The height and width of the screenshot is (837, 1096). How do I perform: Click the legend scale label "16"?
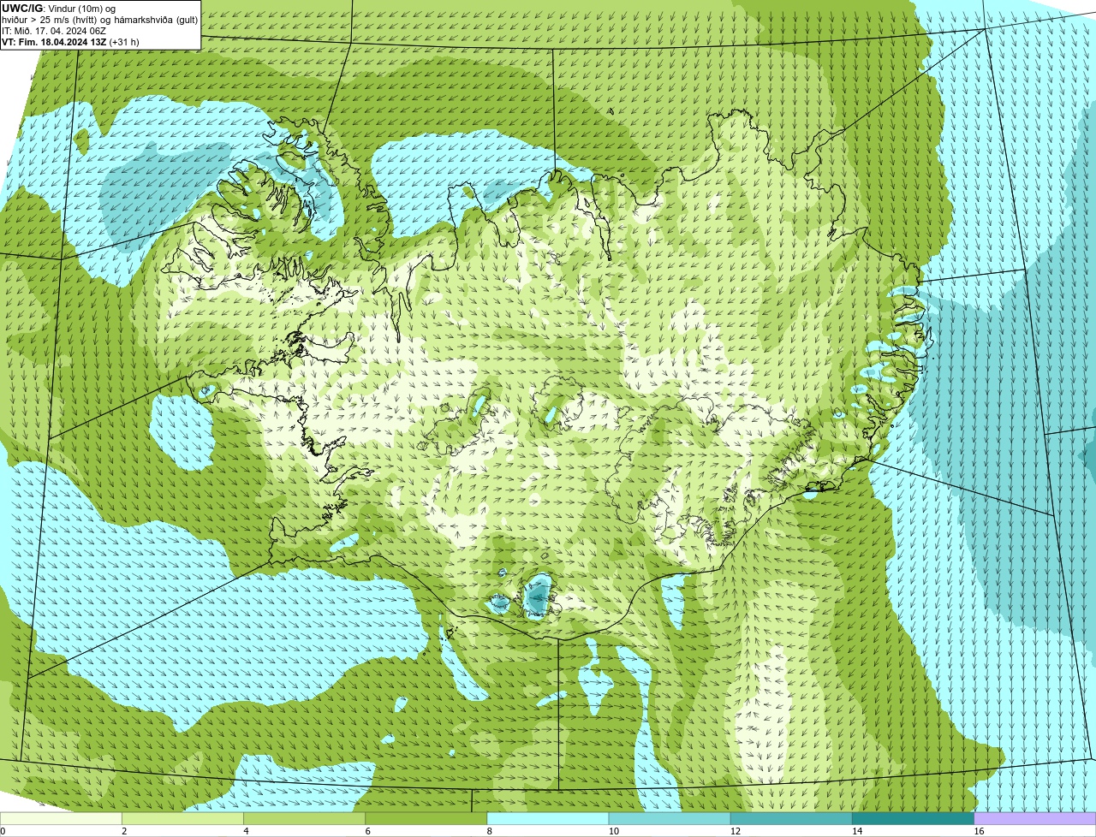(979, 831)
